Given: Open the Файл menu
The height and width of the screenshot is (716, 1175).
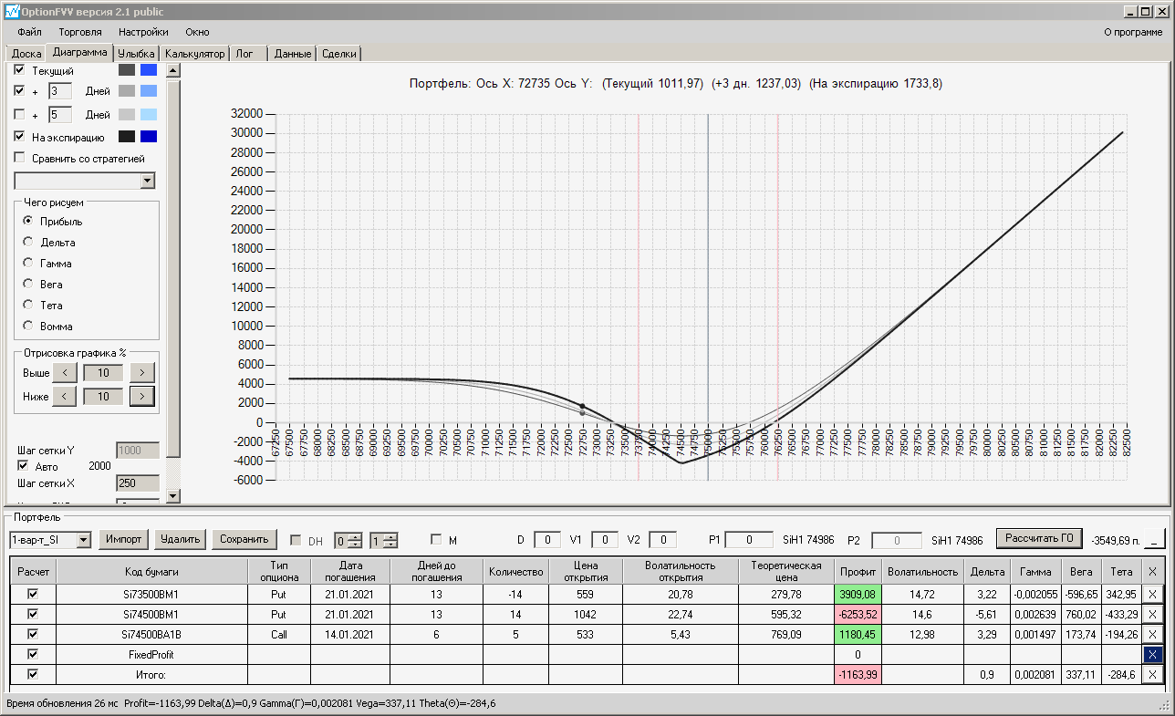Looking at the screenshot, I should tap(29, 32).
